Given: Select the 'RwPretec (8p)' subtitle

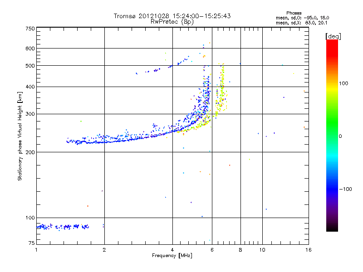Looking at the screenshot, I should [x=172, y=22].
